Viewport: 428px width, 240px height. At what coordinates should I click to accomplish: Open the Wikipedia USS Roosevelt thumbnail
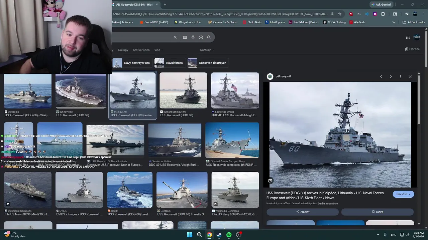[x=28, y=91]
